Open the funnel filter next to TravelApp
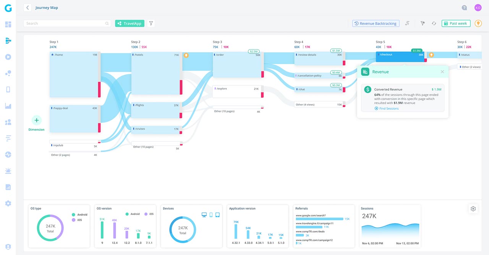 [x=151, y=23]
